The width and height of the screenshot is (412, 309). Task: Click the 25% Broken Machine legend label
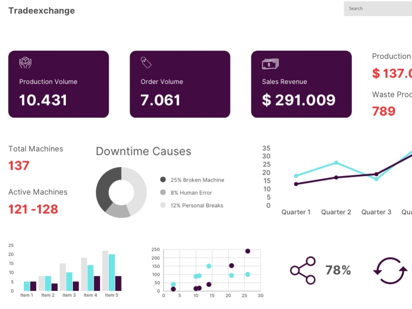pos(197,180)
